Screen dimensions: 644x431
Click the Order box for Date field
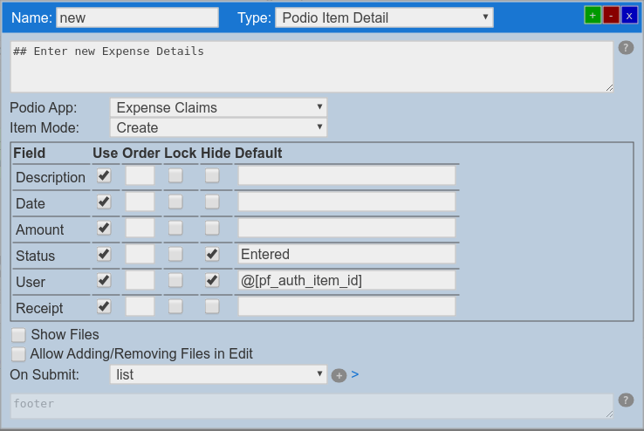click(140, 202)
